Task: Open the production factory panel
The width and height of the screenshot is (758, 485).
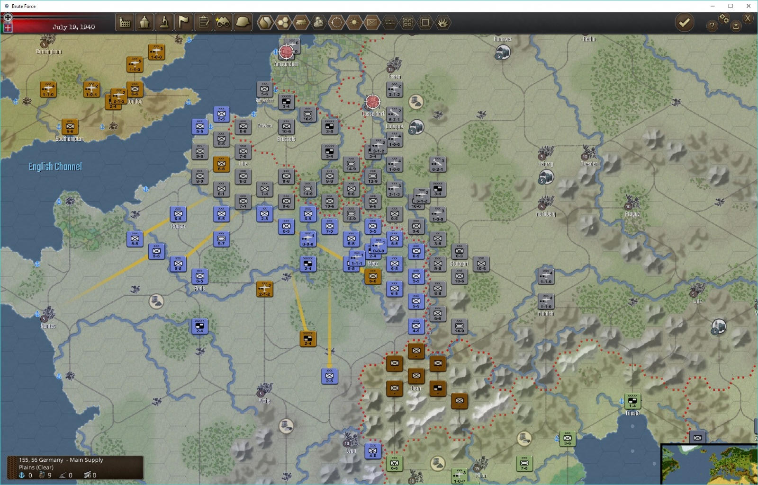Action: click(125, 22)
